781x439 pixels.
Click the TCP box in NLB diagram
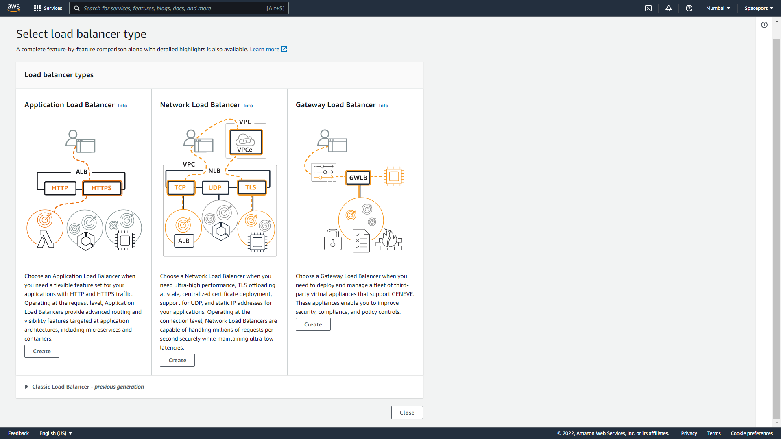180,188
